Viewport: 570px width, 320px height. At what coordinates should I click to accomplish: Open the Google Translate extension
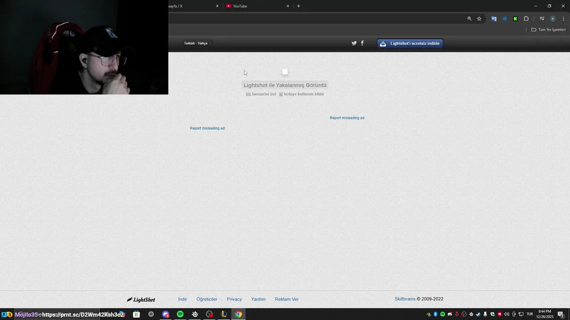pyautogui.click(x=494, y=19)
